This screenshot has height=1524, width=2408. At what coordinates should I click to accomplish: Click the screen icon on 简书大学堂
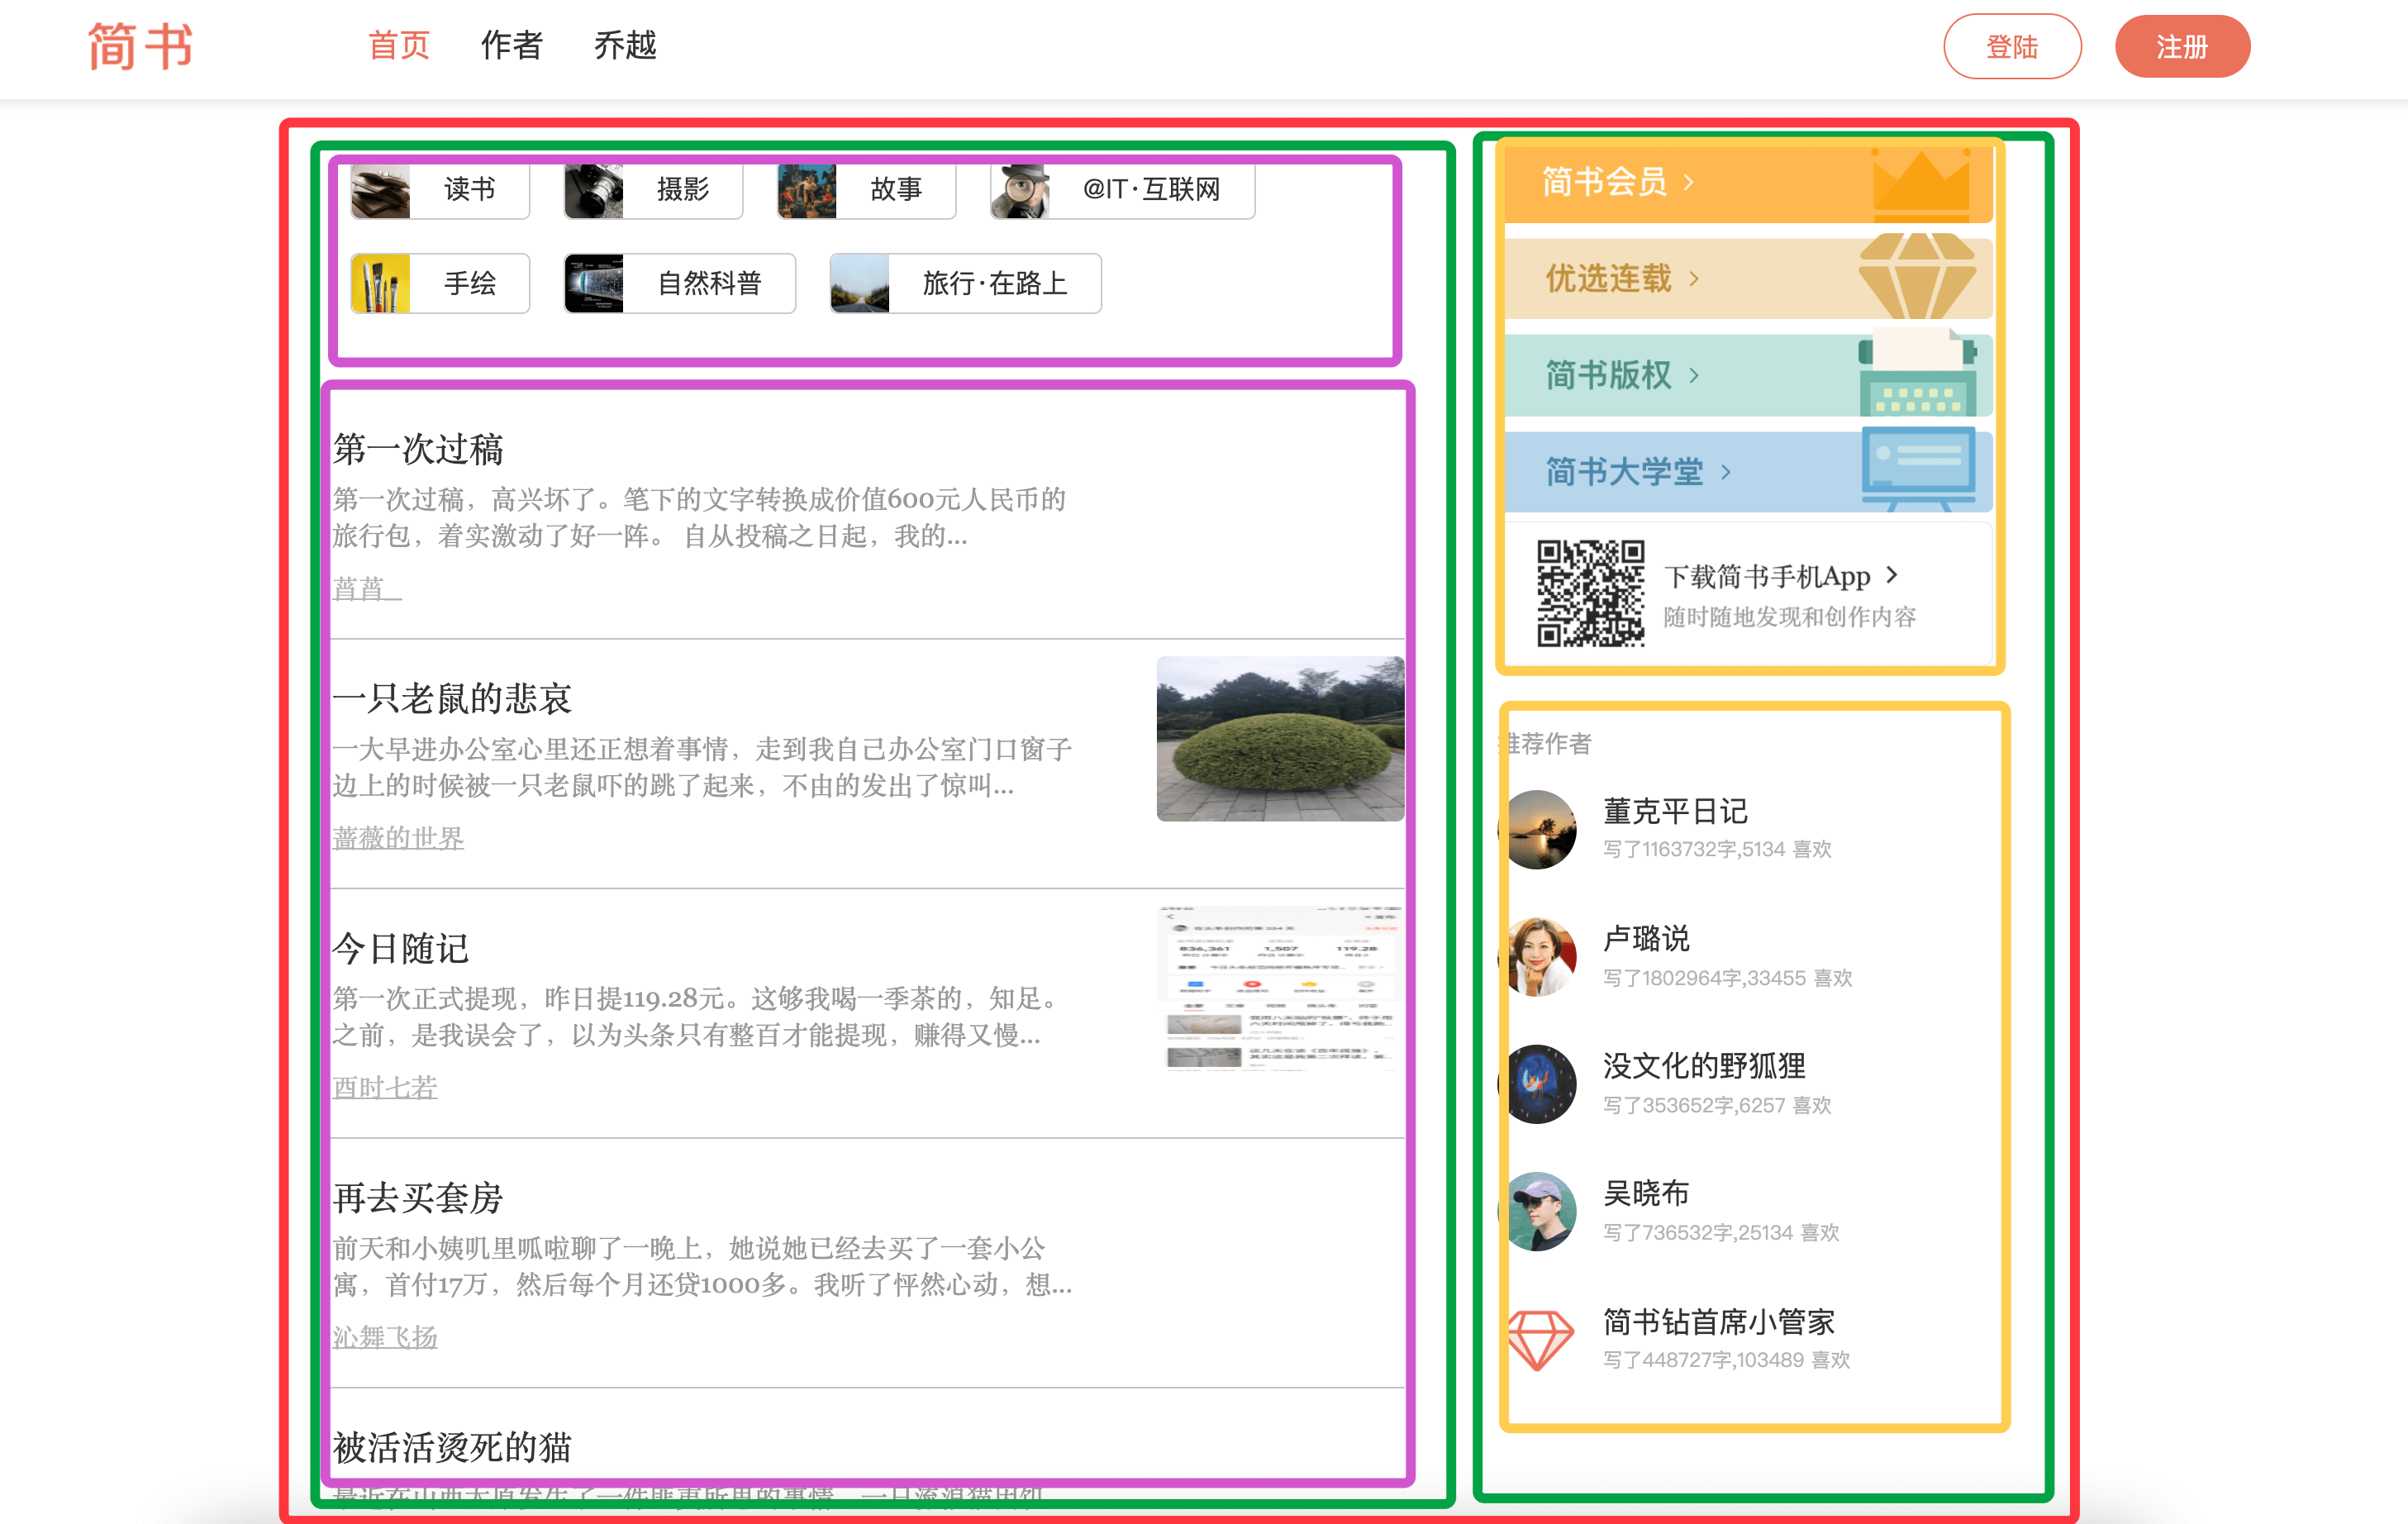click(1919, 469)
